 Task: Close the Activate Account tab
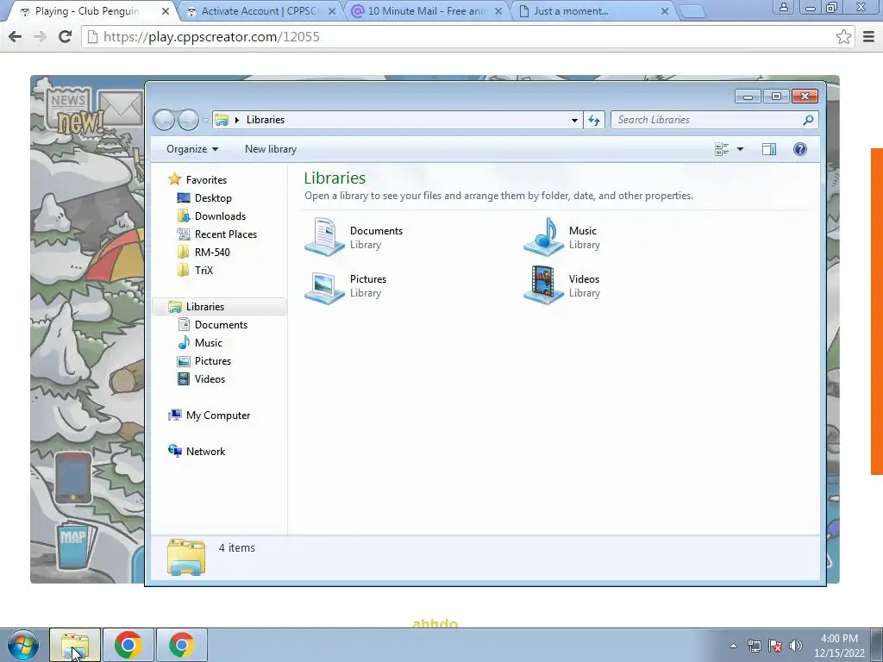[x=332, y=11]
